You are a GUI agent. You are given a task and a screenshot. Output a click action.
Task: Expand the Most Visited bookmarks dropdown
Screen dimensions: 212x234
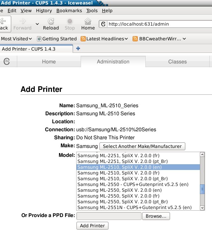(x=30, y=39)
